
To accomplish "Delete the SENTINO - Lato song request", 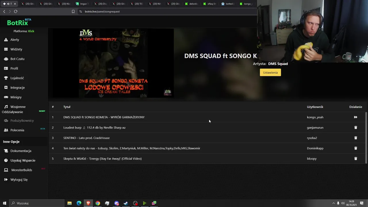I will (x=356, y=138).
